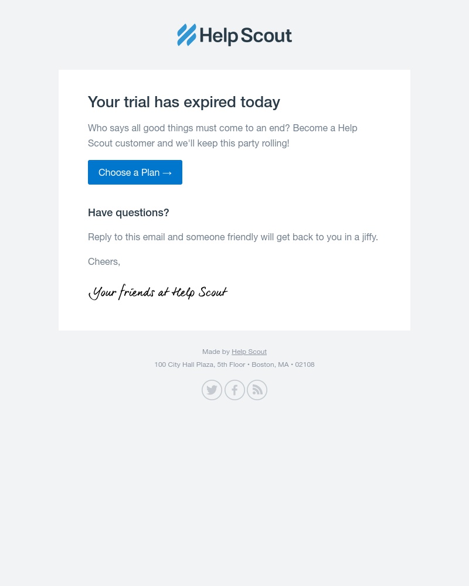This screenshot has width=469, height=586.
Task: Click the circular Twitter icon in footer
Action: coord(212,390)
